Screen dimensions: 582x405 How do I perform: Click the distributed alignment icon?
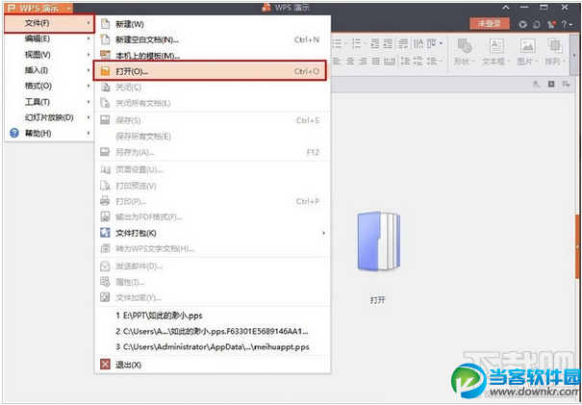tap(389, 62)
